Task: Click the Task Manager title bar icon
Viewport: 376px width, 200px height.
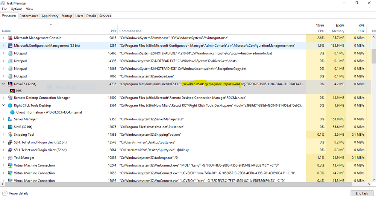Action: pyautogui.click(x=3, y=3)
